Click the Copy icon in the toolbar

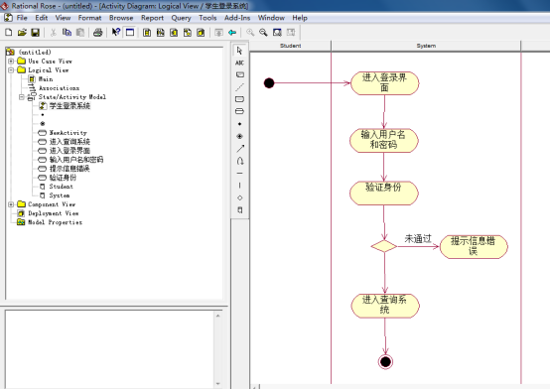67,33
